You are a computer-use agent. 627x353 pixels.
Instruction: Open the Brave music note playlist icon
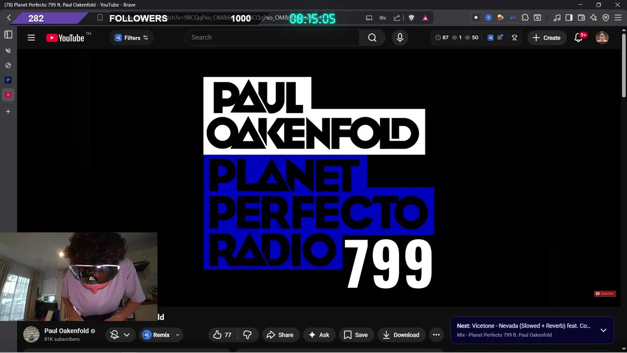pyautogui.click(x=557, y=18)
